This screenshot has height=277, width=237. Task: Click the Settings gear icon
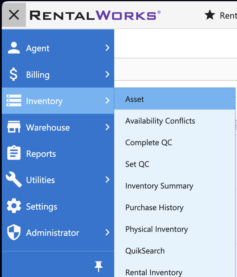click(14, 206)
